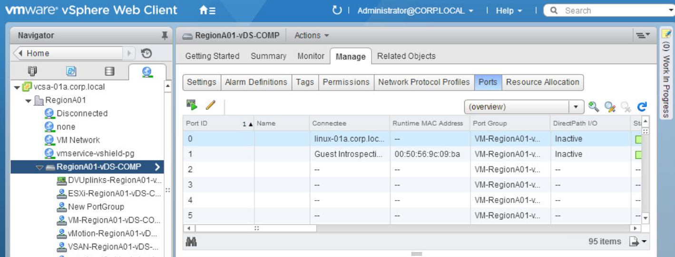Switch to the Settings sub-tab
Viewport: 675px width, 257px height.
[x=202, y=82]
